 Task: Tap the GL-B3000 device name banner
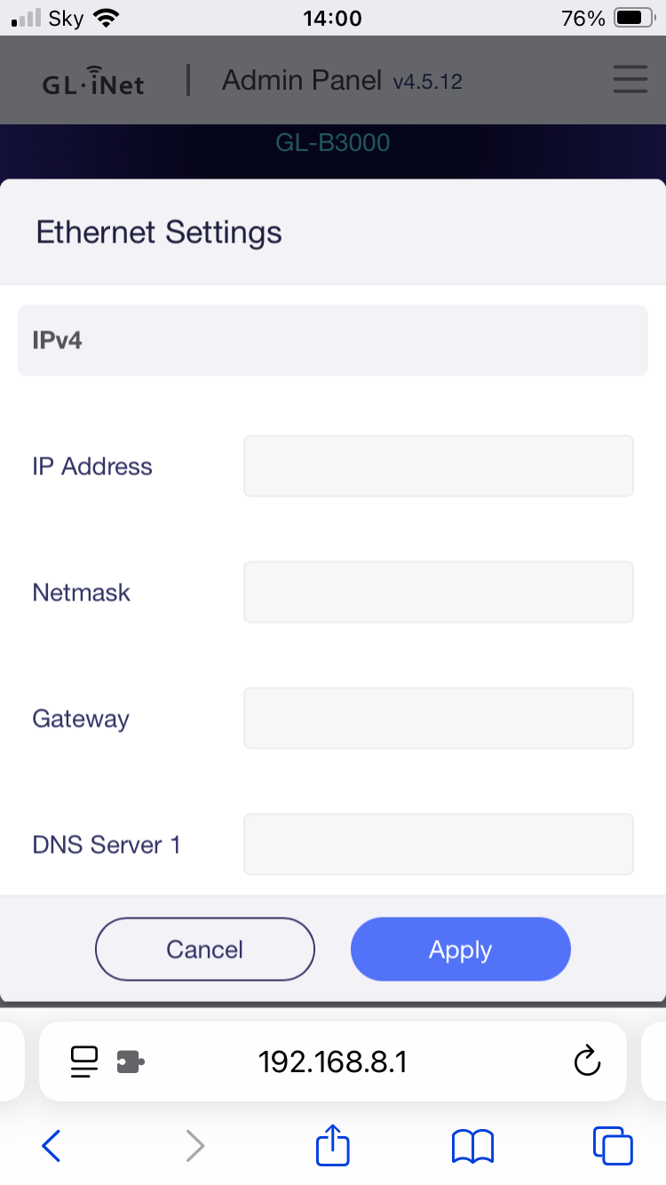(x=333, y=142)
